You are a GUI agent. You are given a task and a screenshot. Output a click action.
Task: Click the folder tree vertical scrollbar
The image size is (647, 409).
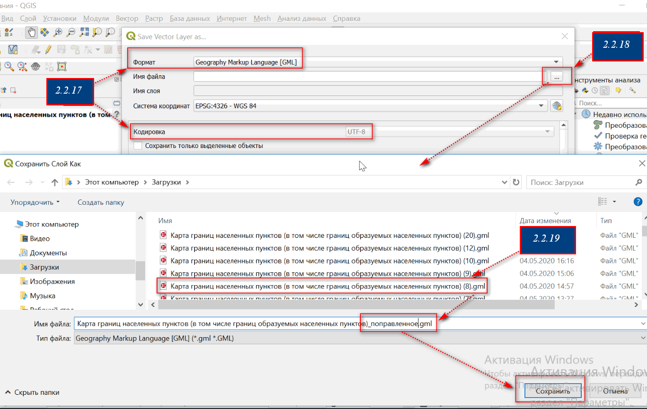(x=140, y=270)
